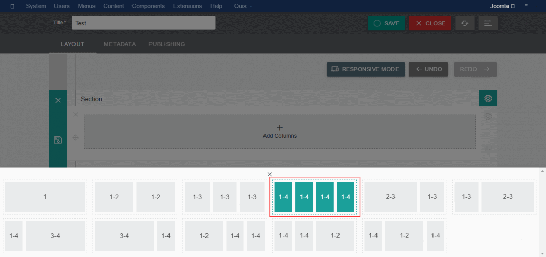Viewport: 546px width, 257px height.
Task: Click the row settings gear icon
Action: [488, 117]
